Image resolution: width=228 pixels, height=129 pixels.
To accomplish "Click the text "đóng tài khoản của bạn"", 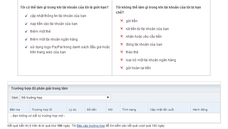I will (x=144, y=45).
